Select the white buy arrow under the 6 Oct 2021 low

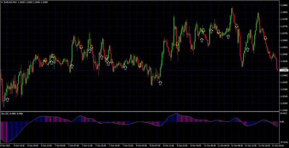(x=7, y=100)
